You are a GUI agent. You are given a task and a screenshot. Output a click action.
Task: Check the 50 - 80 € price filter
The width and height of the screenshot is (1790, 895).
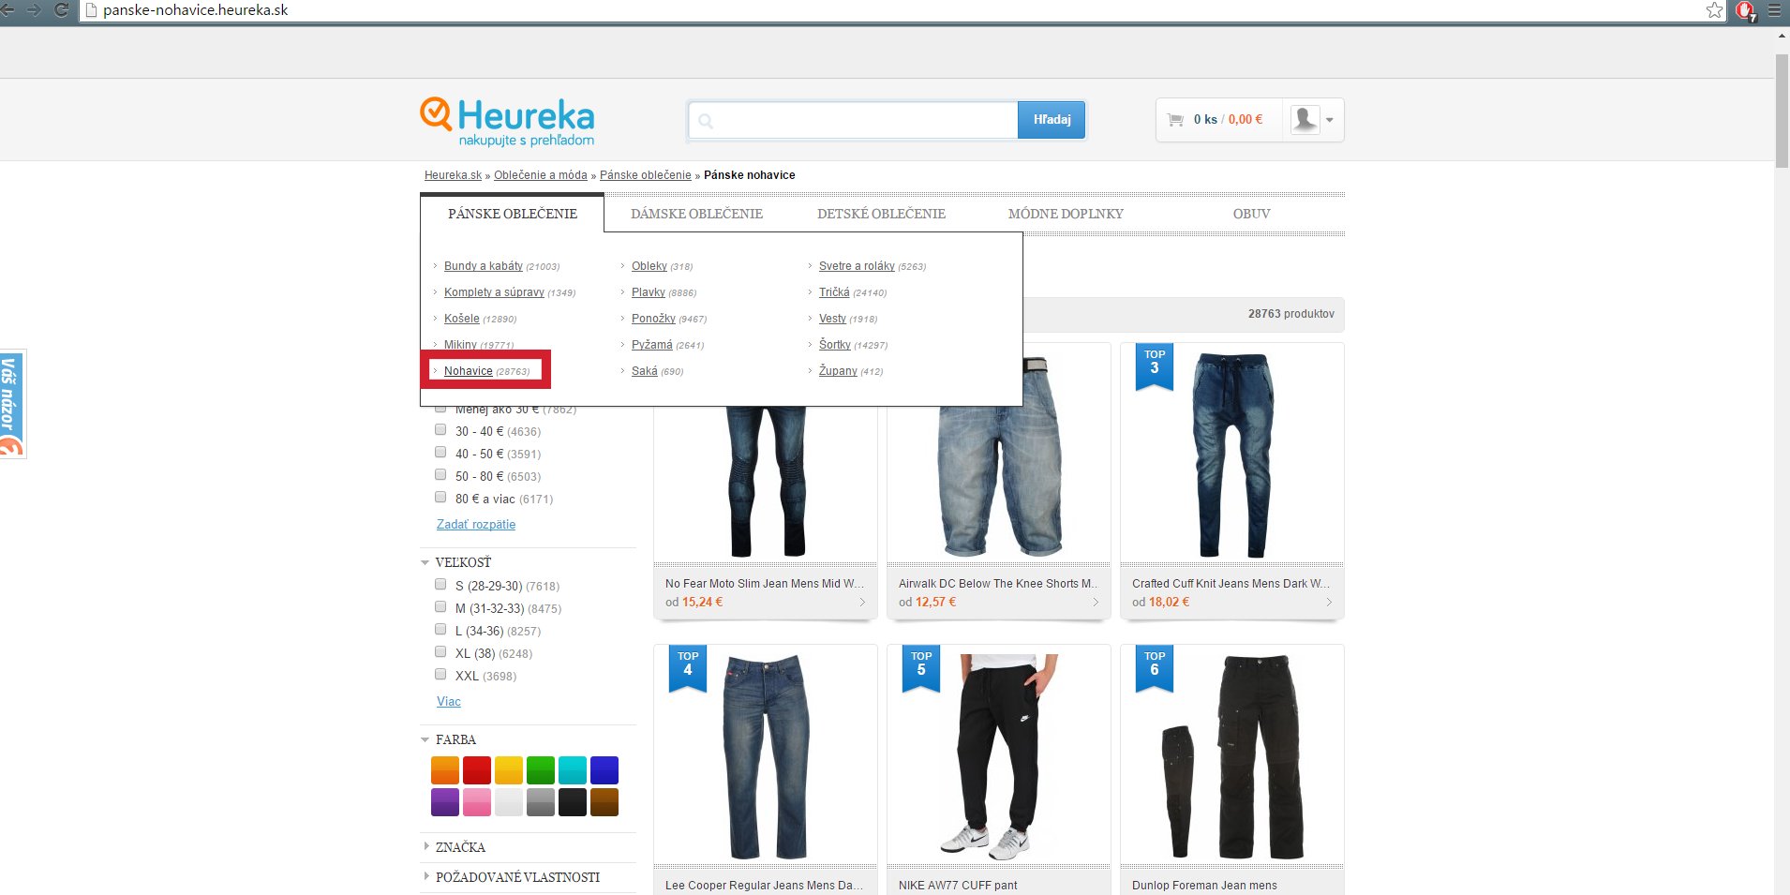[440, 475]
